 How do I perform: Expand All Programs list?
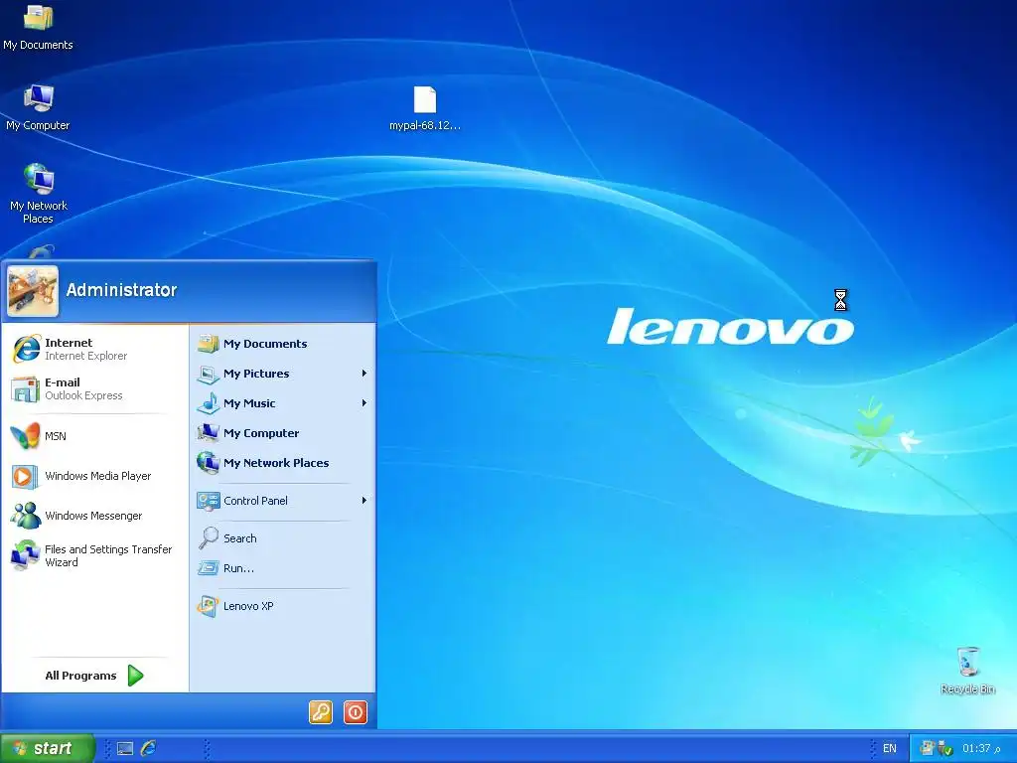click(x=94, y=676)
